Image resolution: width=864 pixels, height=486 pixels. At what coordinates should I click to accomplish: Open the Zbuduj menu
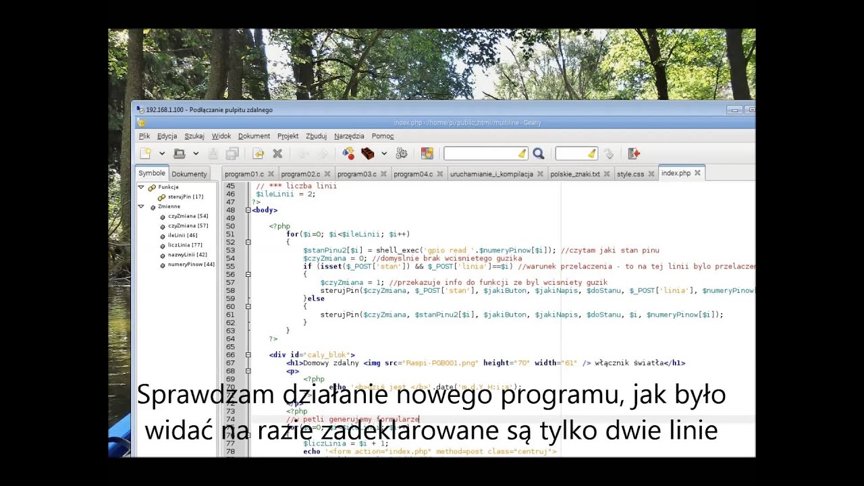pyautogui.click(x=316, y=136)
